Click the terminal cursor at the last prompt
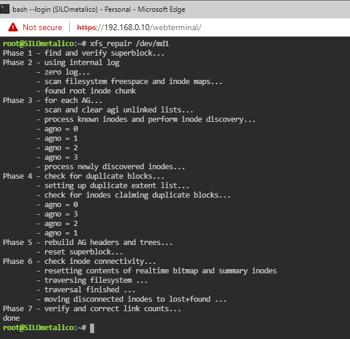 [92, 328]
